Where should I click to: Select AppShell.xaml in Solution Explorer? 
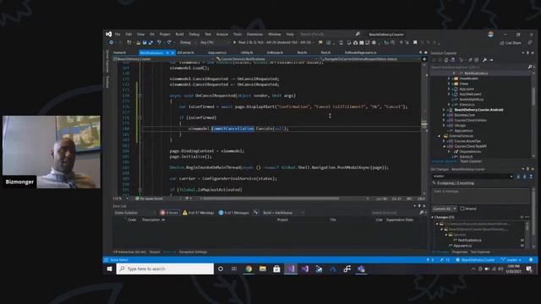(470, 94)
